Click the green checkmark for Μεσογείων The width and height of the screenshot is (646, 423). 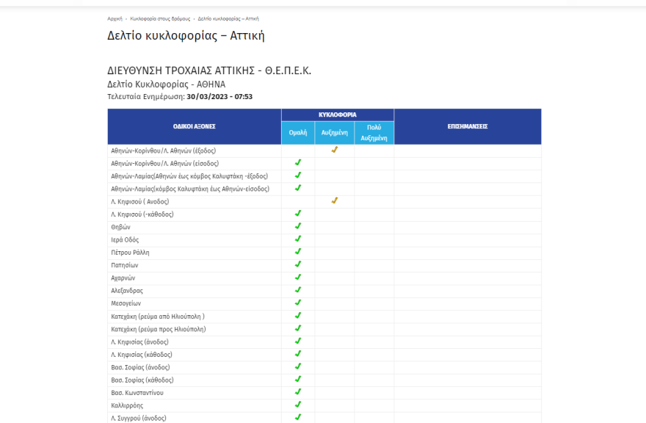coord(298,303)
